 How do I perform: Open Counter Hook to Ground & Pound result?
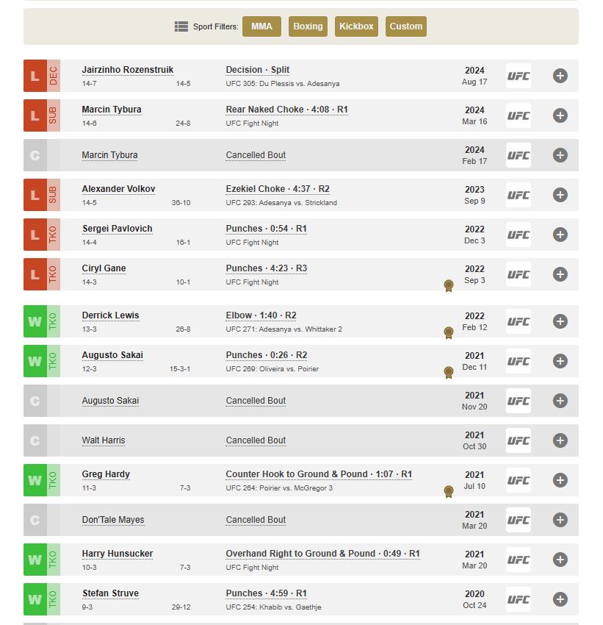(x=319, y=474)
